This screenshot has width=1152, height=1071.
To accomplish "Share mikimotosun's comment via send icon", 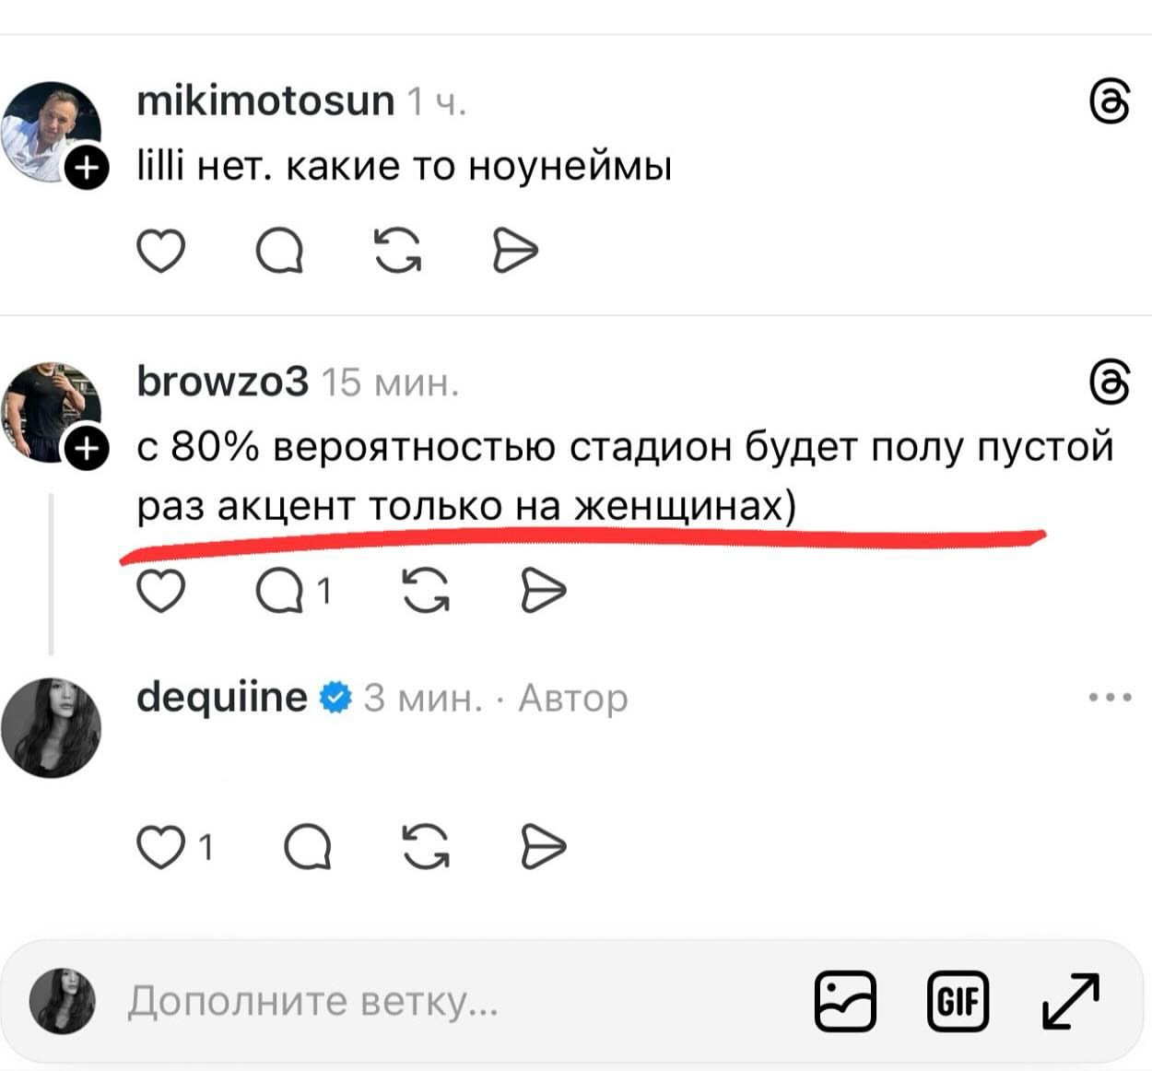I will (x=515, y=251).
